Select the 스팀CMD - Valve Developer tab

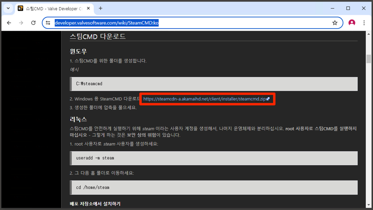[54, 8]
